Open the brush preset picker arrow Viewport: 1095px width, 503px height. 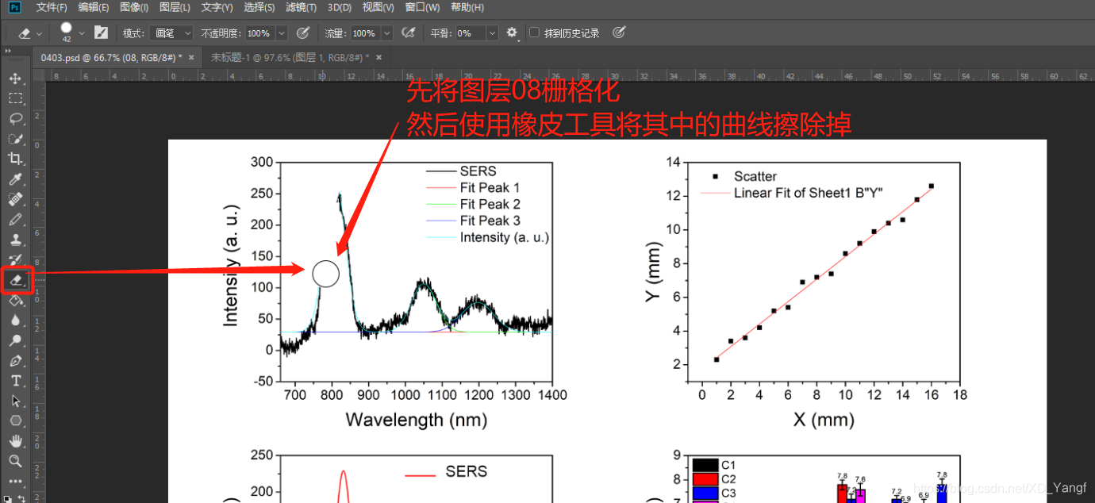(82, 33)
